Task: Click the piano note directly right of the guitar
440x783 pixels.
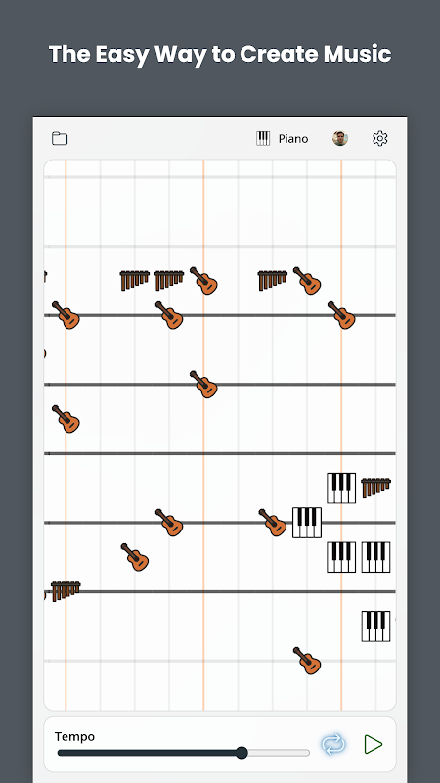Action: (x=307, y=523)
